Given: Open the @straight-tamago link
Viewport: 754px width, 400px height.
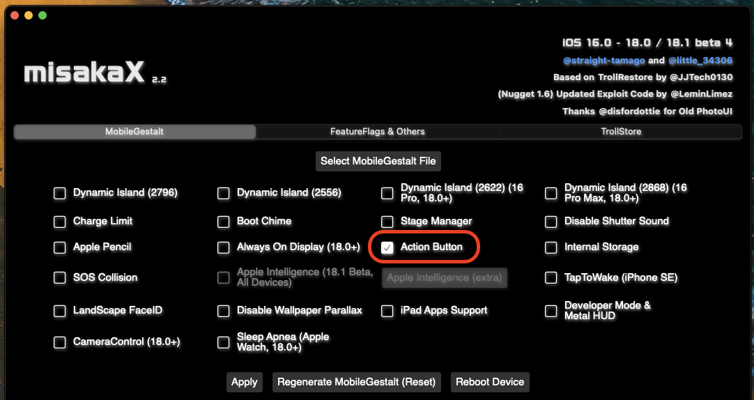Looking at the screenshot, I should coord(604,61).
